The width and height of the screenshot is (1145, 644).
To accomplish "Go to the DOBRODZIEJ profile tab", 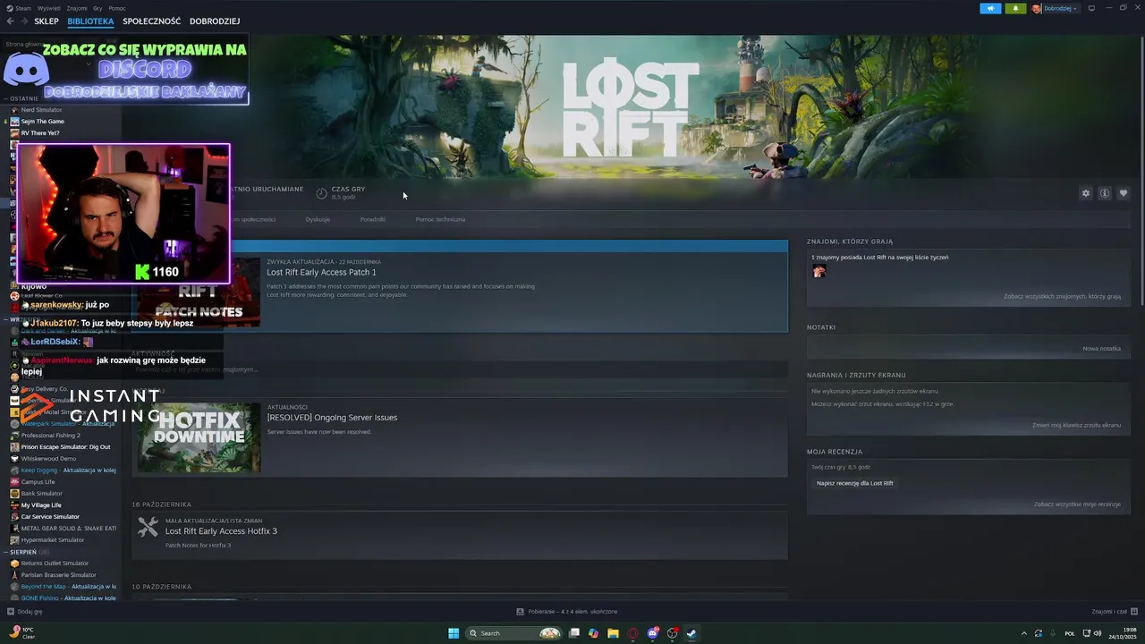I will [215, 21].
